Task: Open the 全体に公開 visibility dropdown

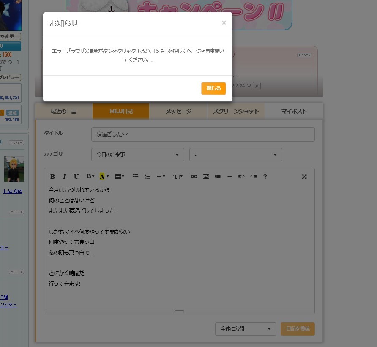Action: tap(245, 329)
